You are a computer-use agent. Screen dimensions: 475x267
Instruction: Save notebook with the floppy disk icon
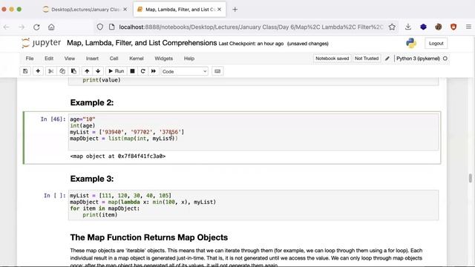tap(25, 71)
